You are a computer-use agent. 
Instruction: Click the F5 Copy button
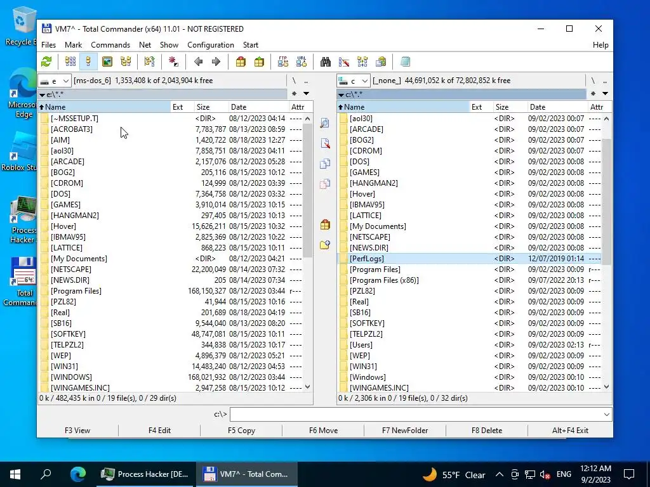click(241, 431)
